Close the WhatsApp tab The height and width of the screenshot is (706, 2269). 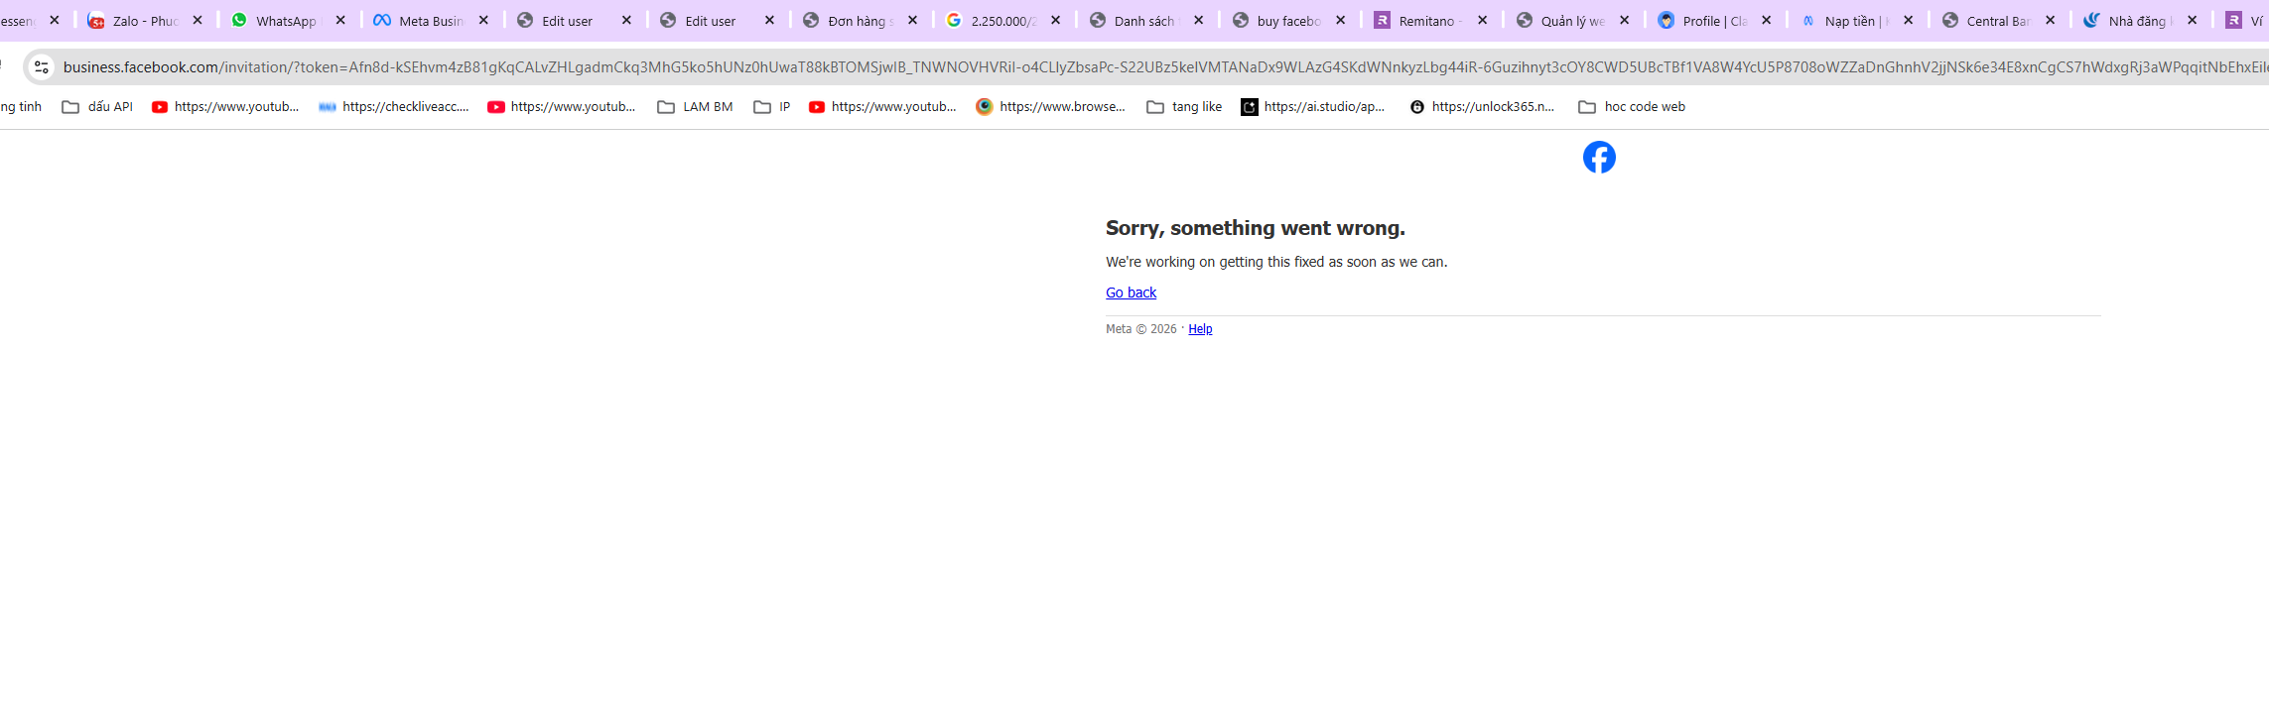pyautogui.click(x=340, y=20)
